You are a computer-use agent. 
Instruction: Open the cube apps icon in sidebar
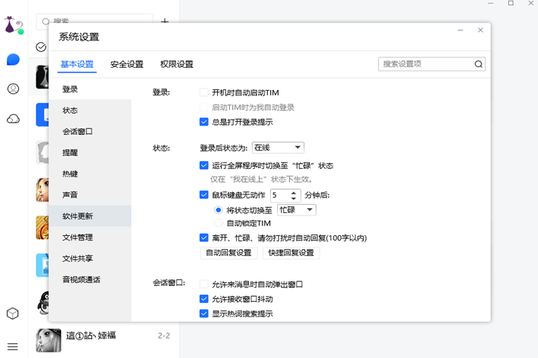click(x=13, y=314)
